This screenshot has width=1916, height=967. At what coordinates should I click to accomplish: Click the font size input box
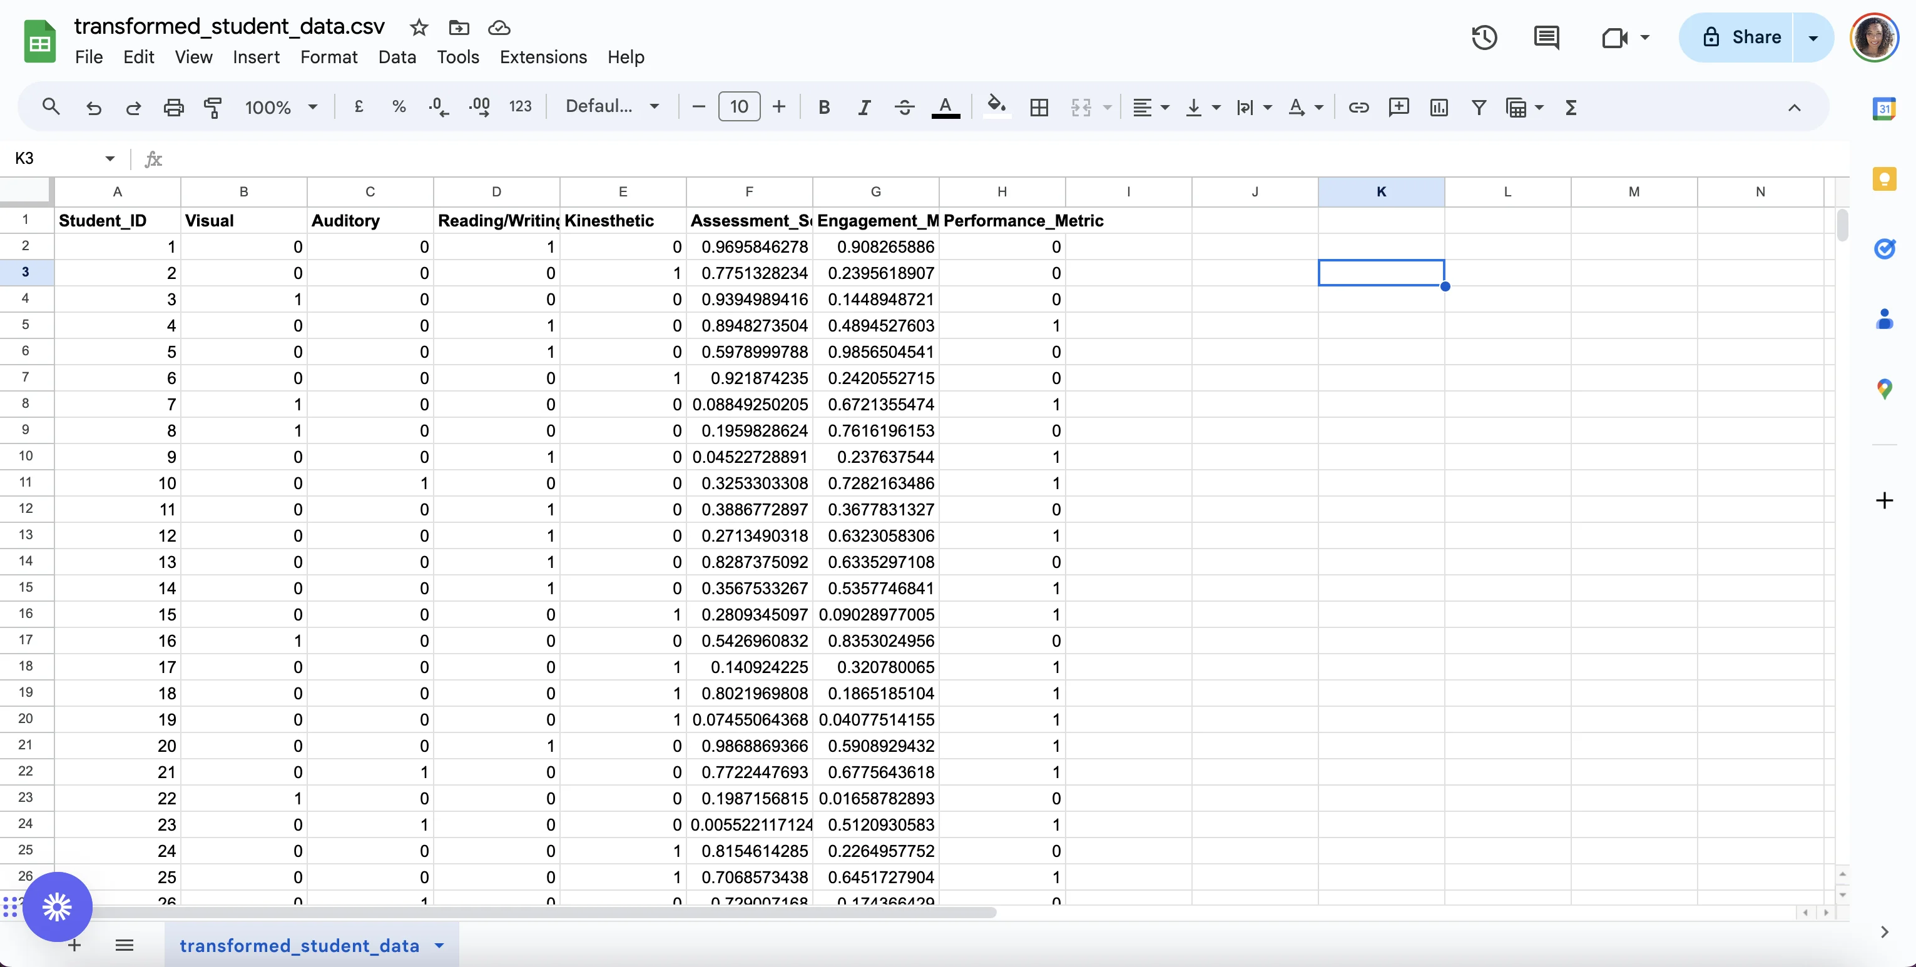738,107
